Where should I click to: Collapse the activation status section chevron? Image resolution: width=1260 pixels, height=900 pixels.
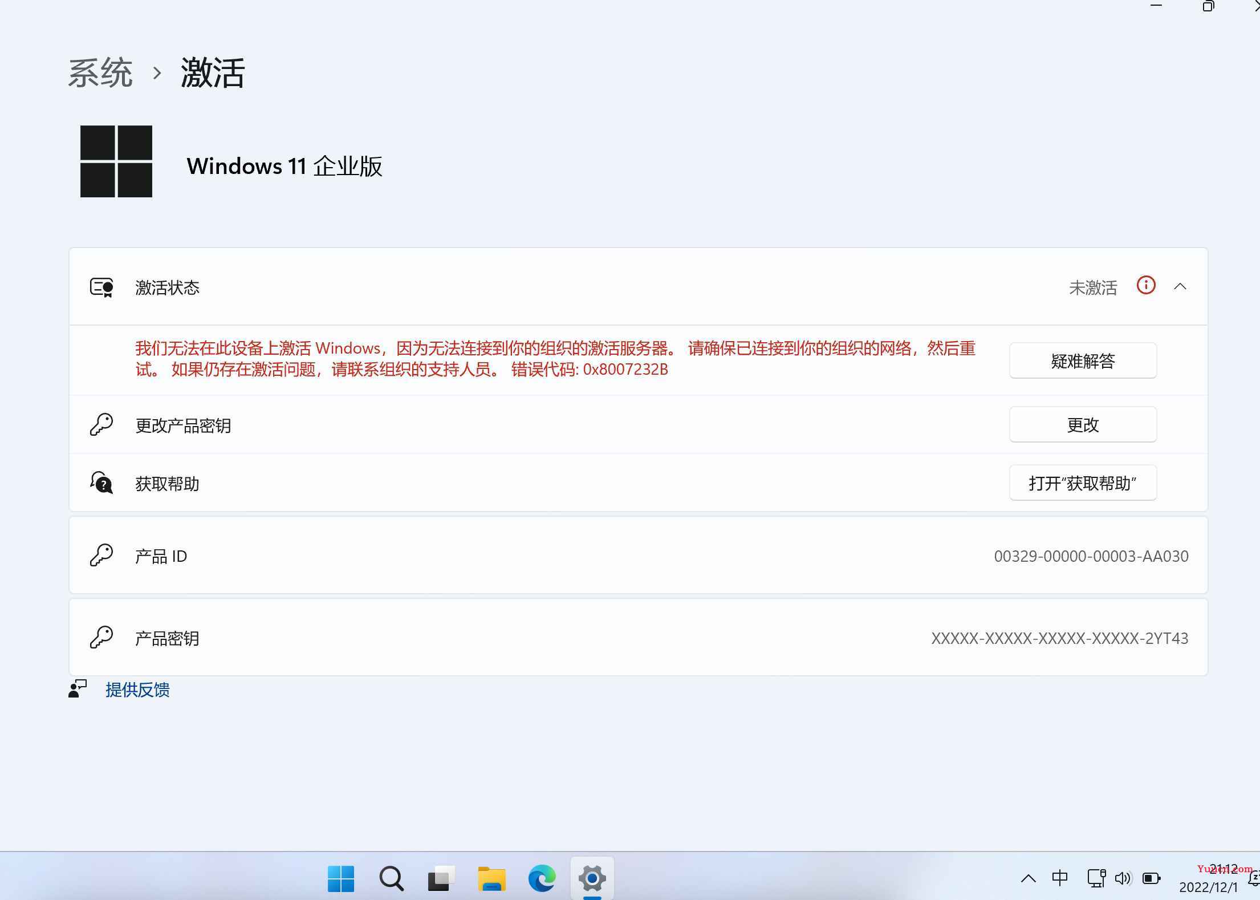1180,286
